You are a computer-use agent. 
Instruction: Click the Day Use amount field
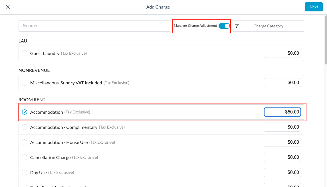[282, 172]
